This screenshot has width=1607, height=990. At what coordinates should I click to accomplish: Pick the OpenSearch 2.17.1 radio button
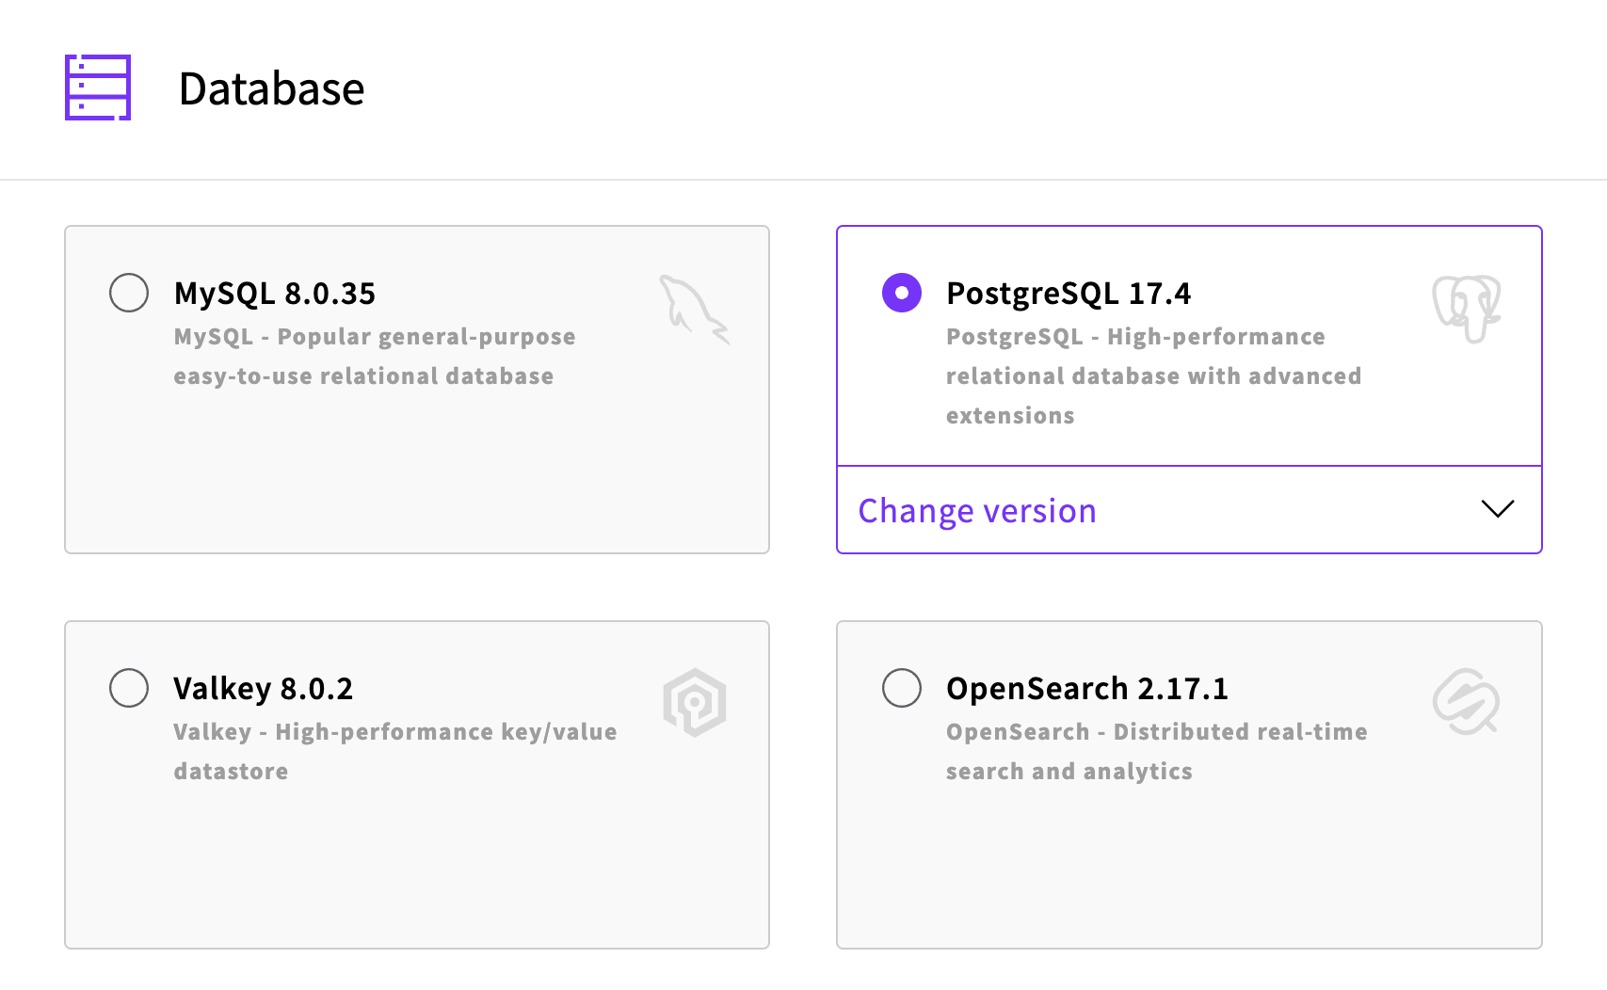pos(902,688)
